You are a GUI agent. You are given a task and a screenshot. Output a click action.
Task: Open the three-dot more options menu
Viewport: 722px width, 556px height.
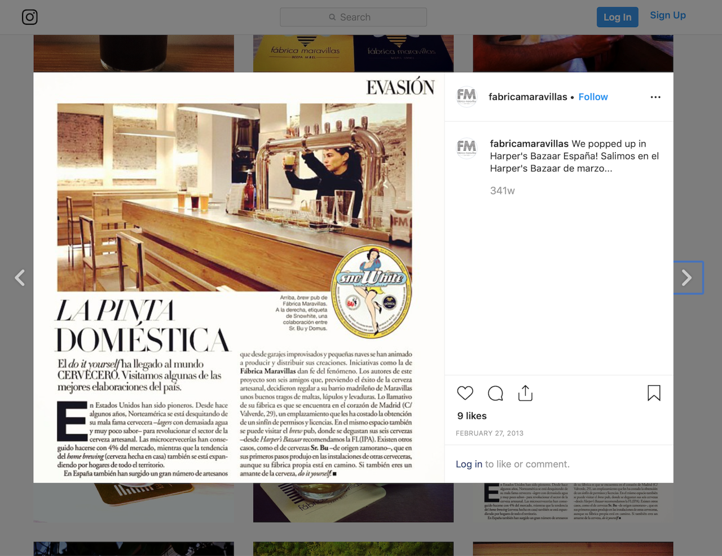(655, 97)
